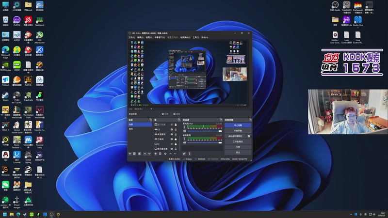Move selected scene down
The height and width of the screenshot is (218, 388).
(149, 154)
